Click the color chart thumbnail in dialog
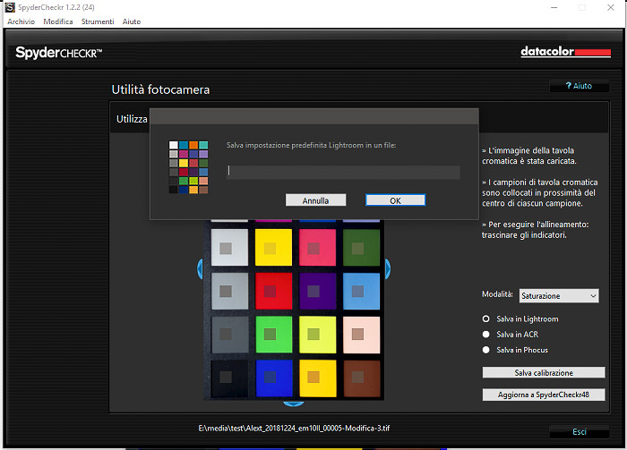The height and width of the screenshot is (450, 627). click(188, 167)
